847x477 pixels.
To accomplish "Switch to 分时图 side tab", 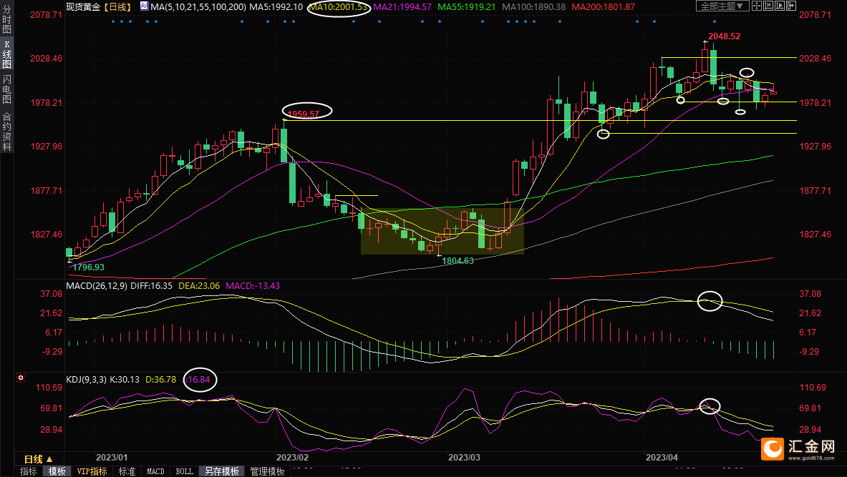I will (x=6, y=20).
